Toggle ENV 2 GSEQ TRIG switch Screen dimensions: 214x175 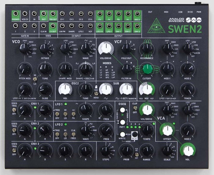[x=14, y=130]
